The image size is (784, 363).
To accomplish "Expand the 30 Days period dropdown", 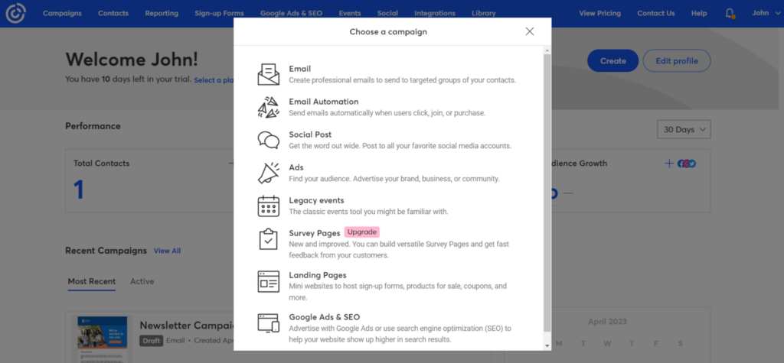I will pos(684,130).
